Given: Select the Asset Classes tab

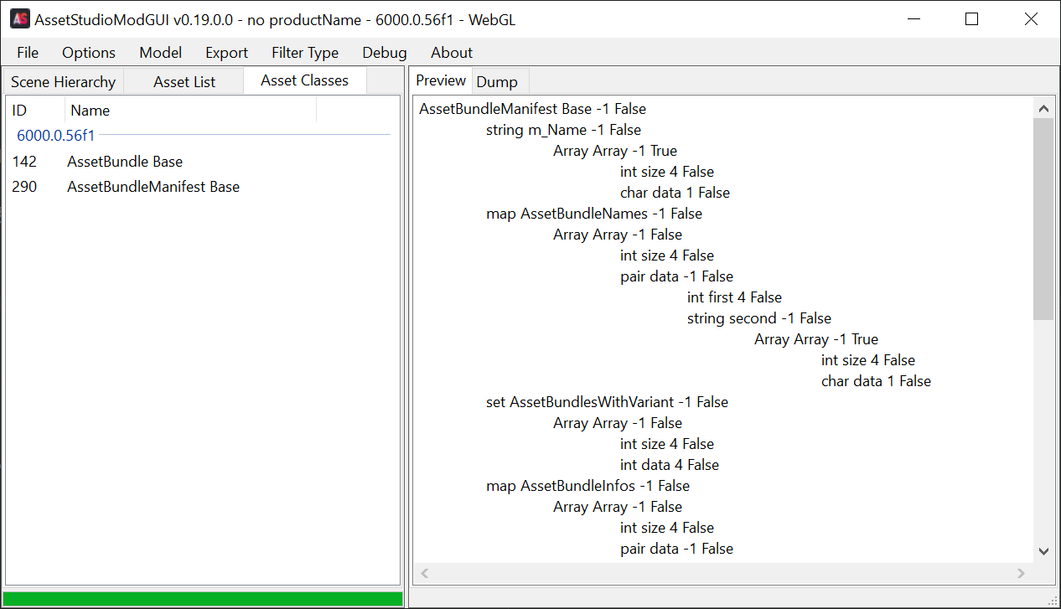Looking at the screenshot, I should point(304,80).
